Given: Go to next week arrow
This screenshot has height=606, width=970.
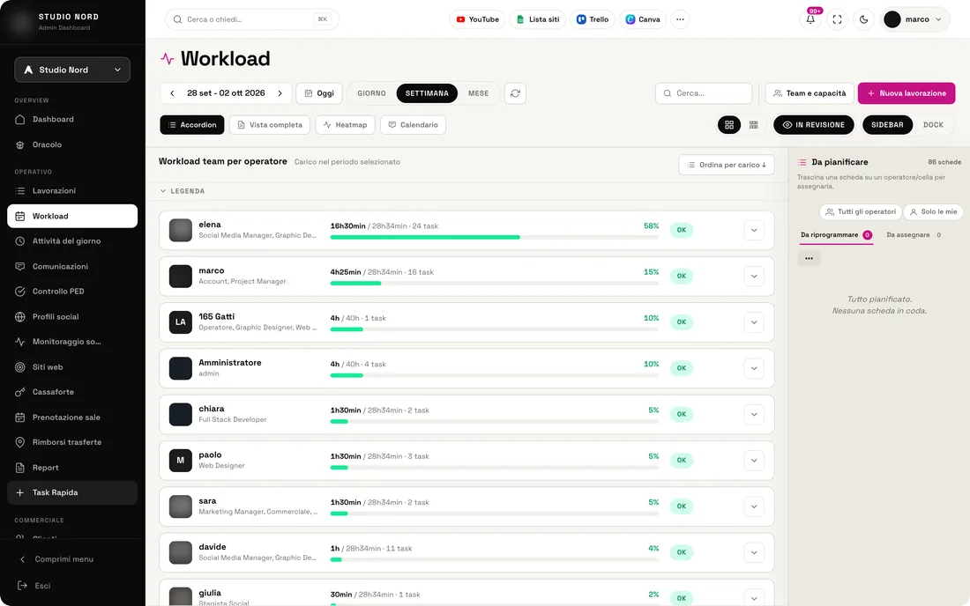Looking at the screenshot, I should click(x=280, y=93).
